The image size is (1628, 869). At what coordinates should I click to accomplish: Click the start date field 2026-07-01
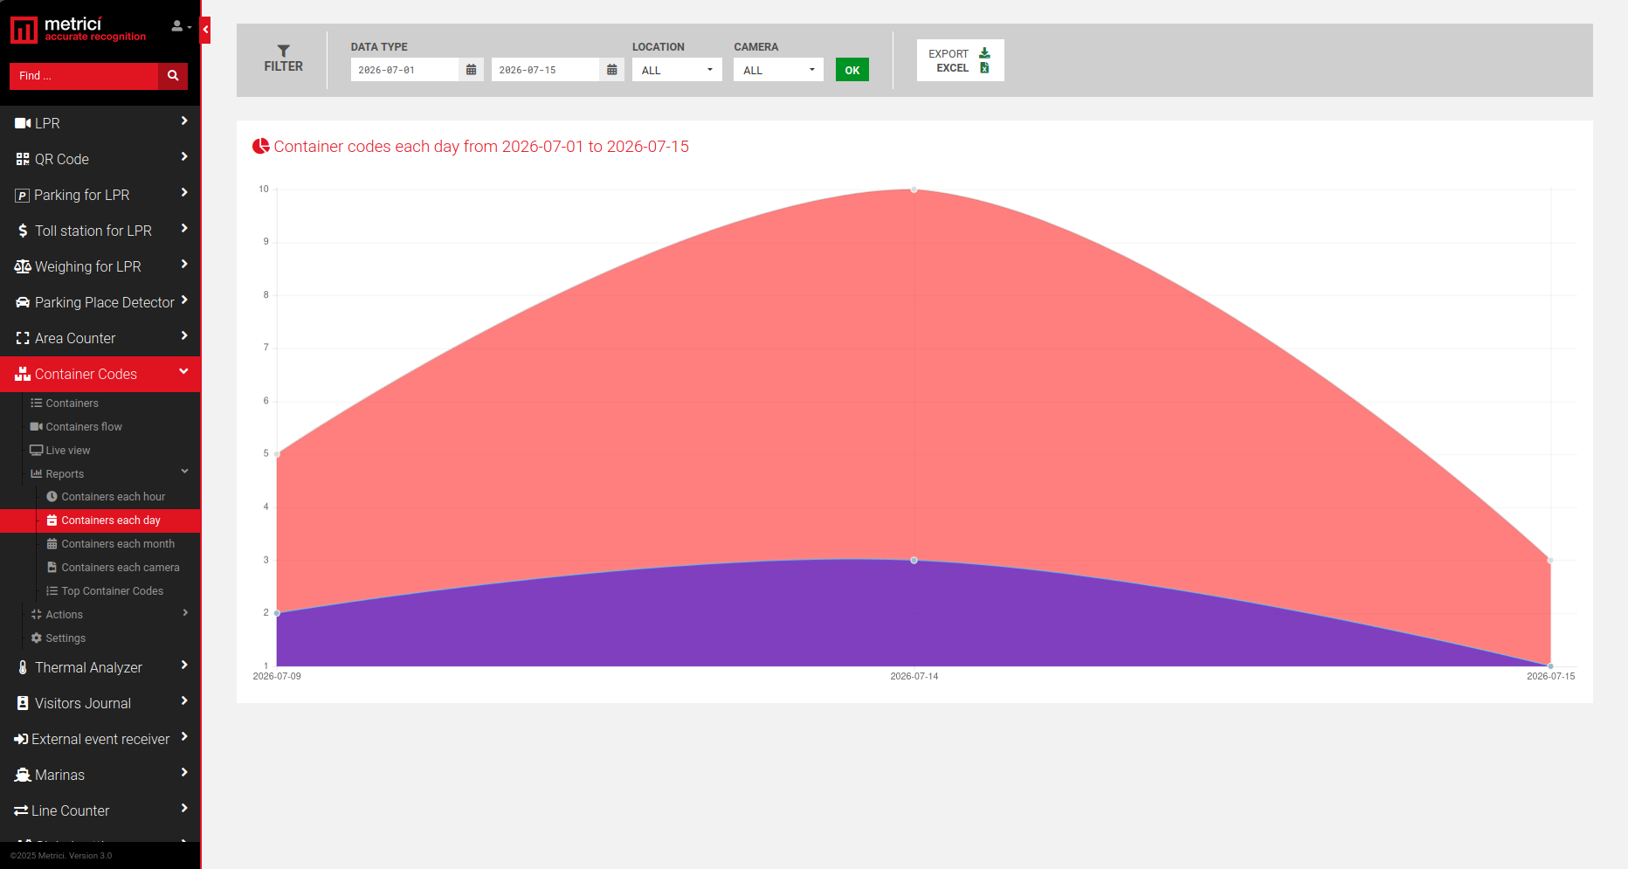click(x=404, y=70)
